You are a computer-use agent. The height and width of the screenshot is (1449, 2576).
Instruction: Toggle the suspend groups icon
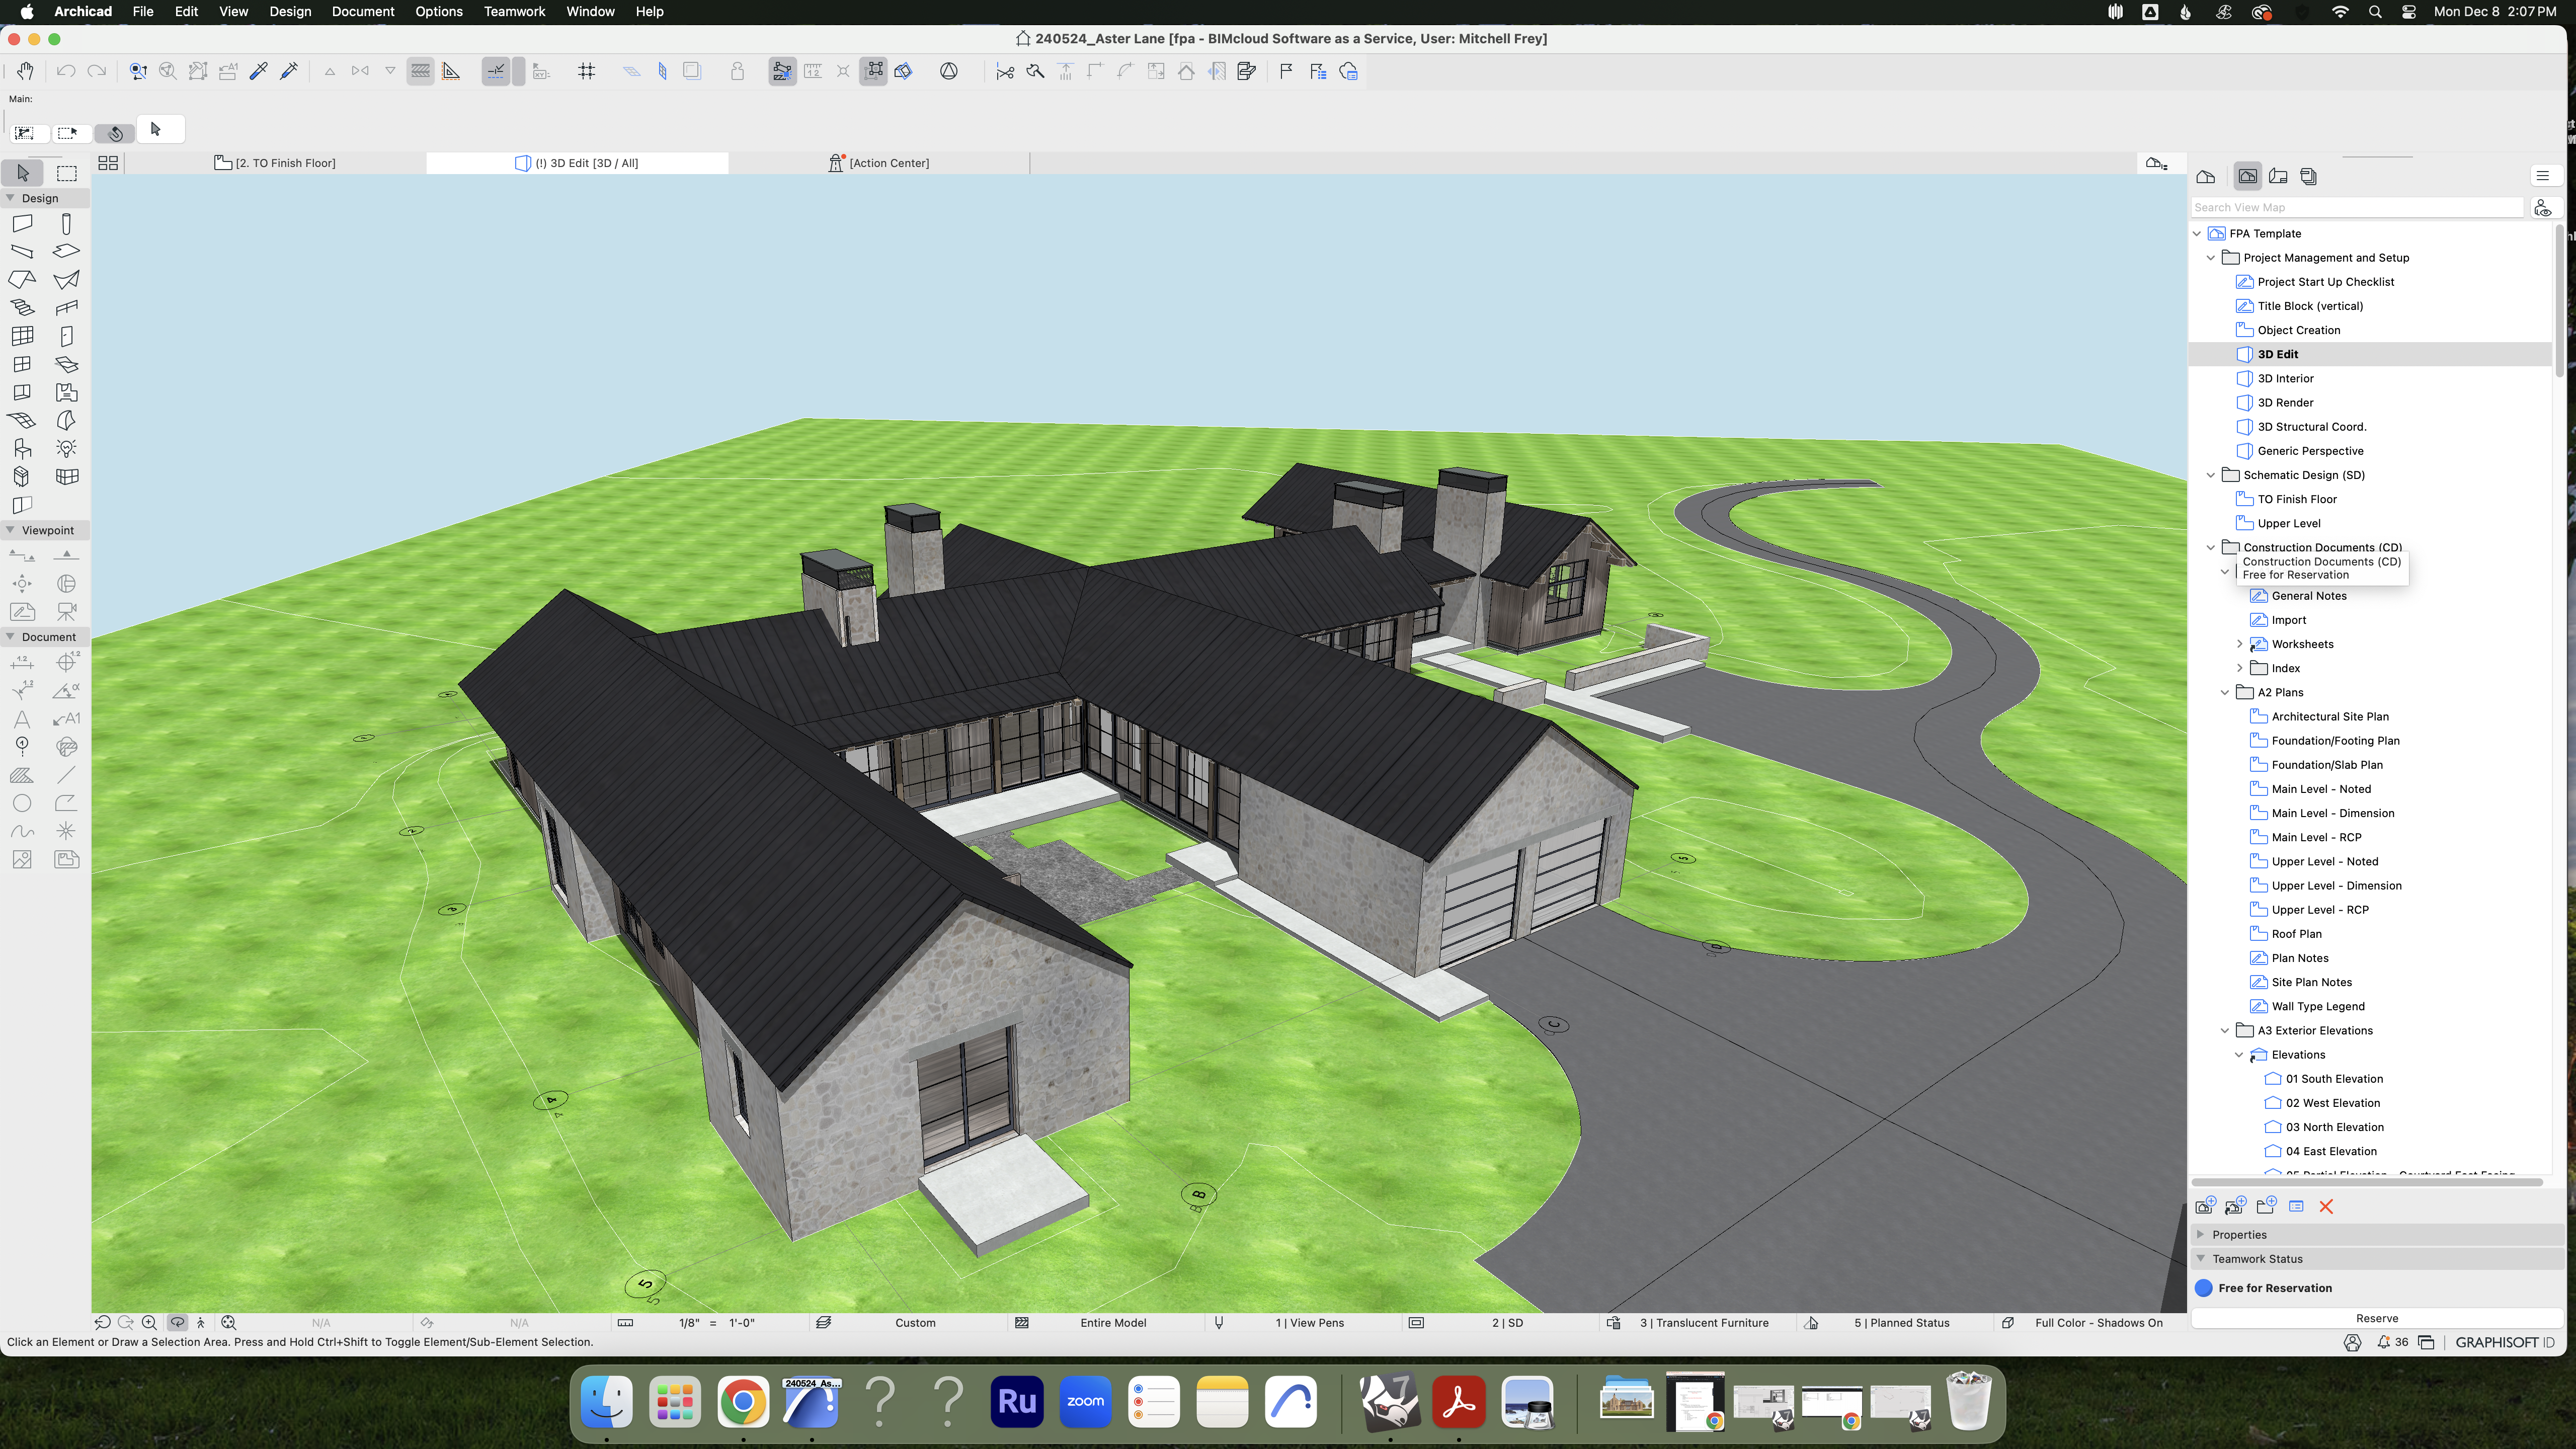pyautogui.click(x=873, y=71)
